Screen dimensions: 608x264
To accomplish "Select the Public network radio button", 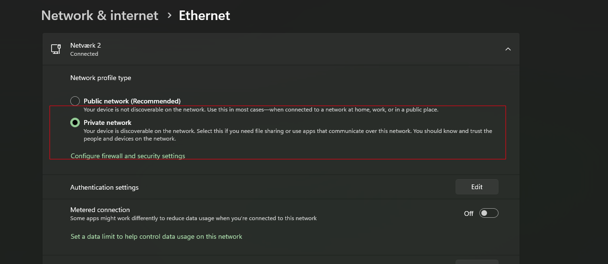I will click(x=75, y=101).
